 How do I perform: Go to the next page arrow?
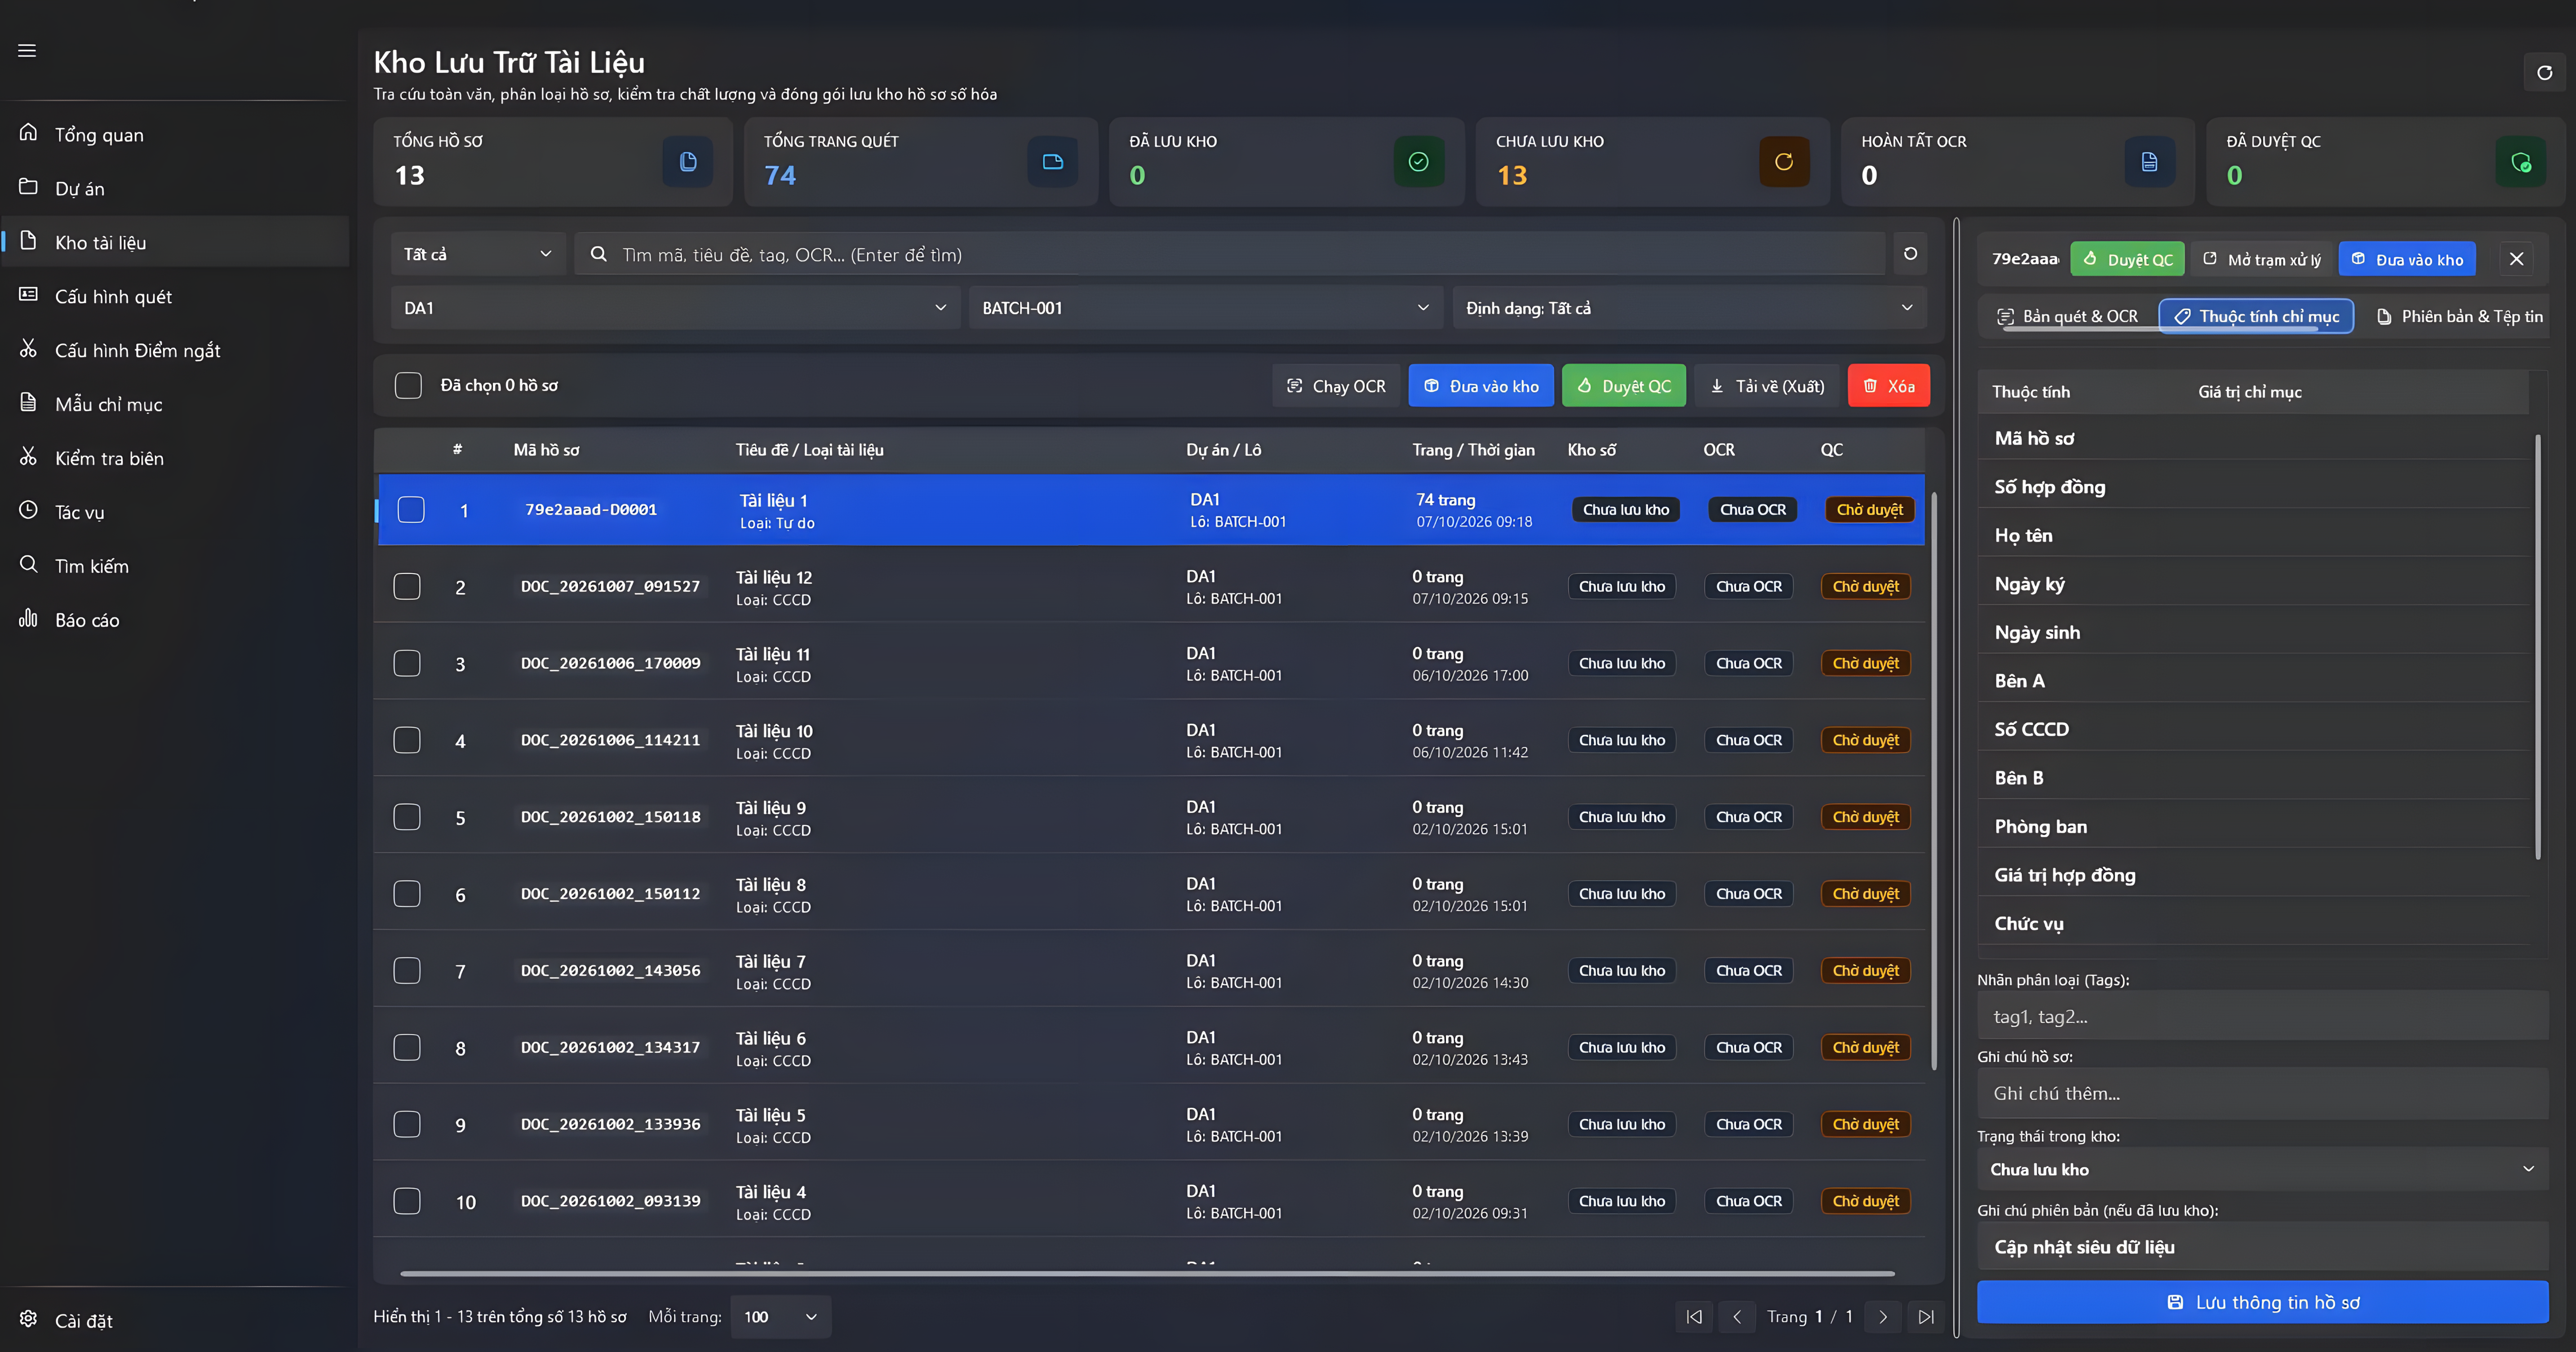[1883, 1316]
